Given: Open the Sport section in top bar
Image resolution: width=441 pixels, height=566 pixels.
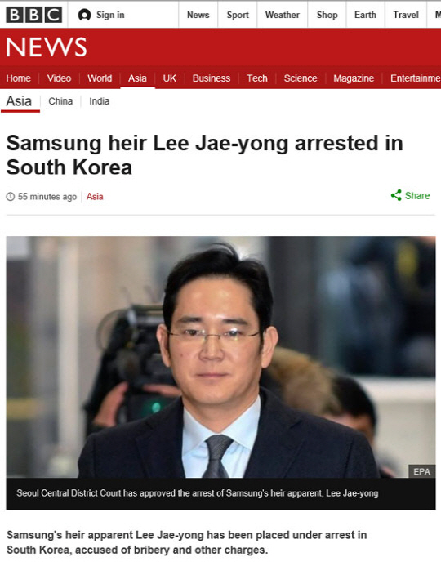Looking at the screenshot, I should point(238,15).
